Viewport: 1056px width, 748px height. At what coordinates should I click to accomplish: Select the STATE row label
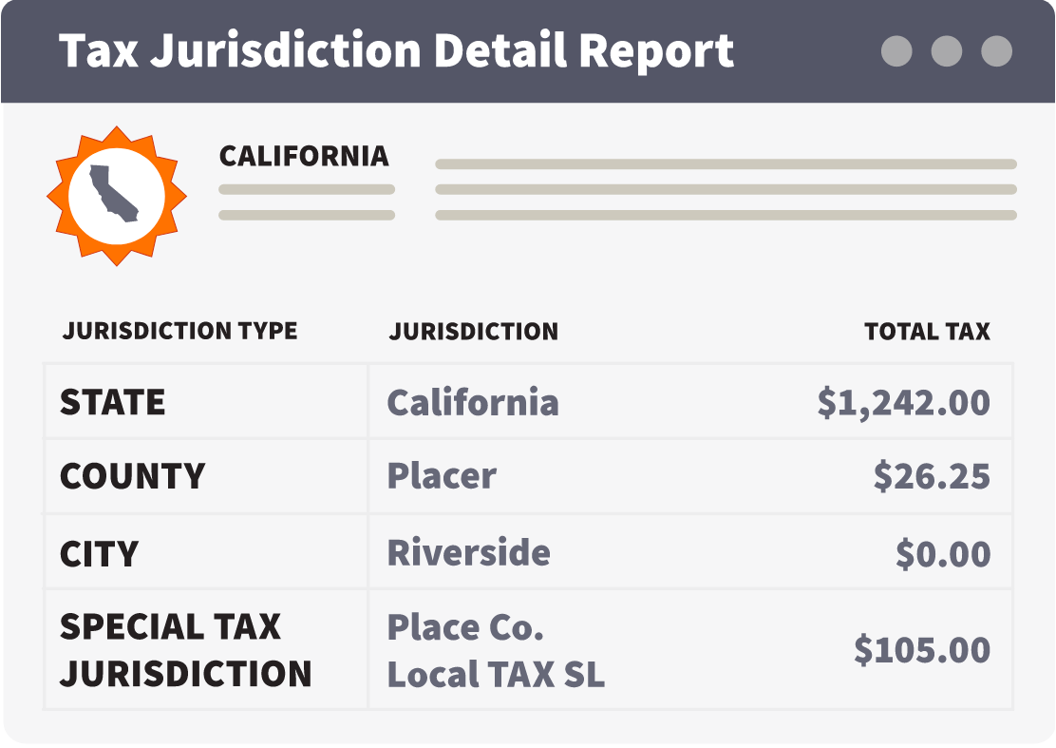(113, 402)
